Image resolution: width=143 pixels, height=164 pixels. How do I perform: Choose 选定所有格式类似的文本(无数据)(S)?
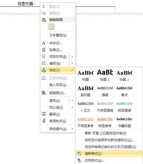(x=109, y=147)
